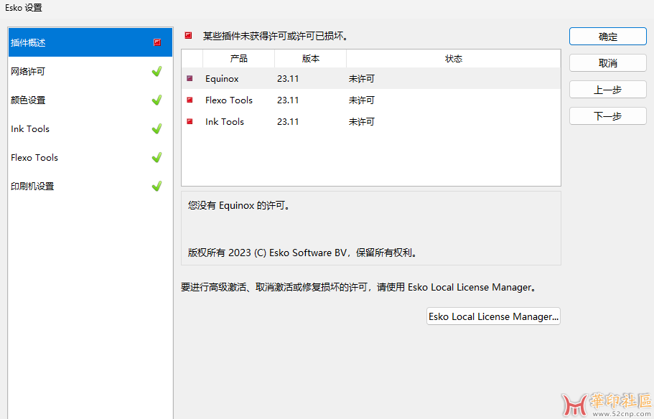
Task: Click the green checkmark beside sidebar Flexo Tools
Action: click(x=157, y=158)
